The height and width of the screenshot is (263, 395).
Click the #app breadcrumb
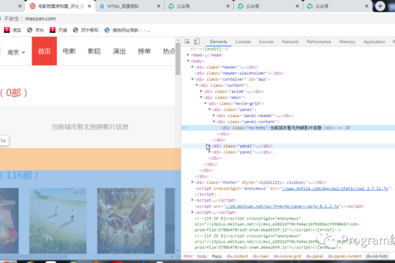[217, 256]
